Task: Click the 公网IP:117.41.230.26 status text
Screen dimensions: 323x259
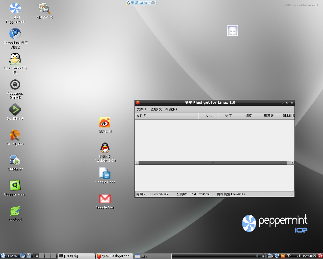Action: pos(193,194)
